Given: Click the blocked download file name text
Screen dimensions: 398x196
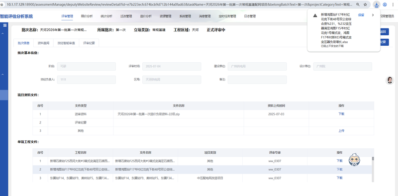Looking at the screenshot, I should [336, 28].
